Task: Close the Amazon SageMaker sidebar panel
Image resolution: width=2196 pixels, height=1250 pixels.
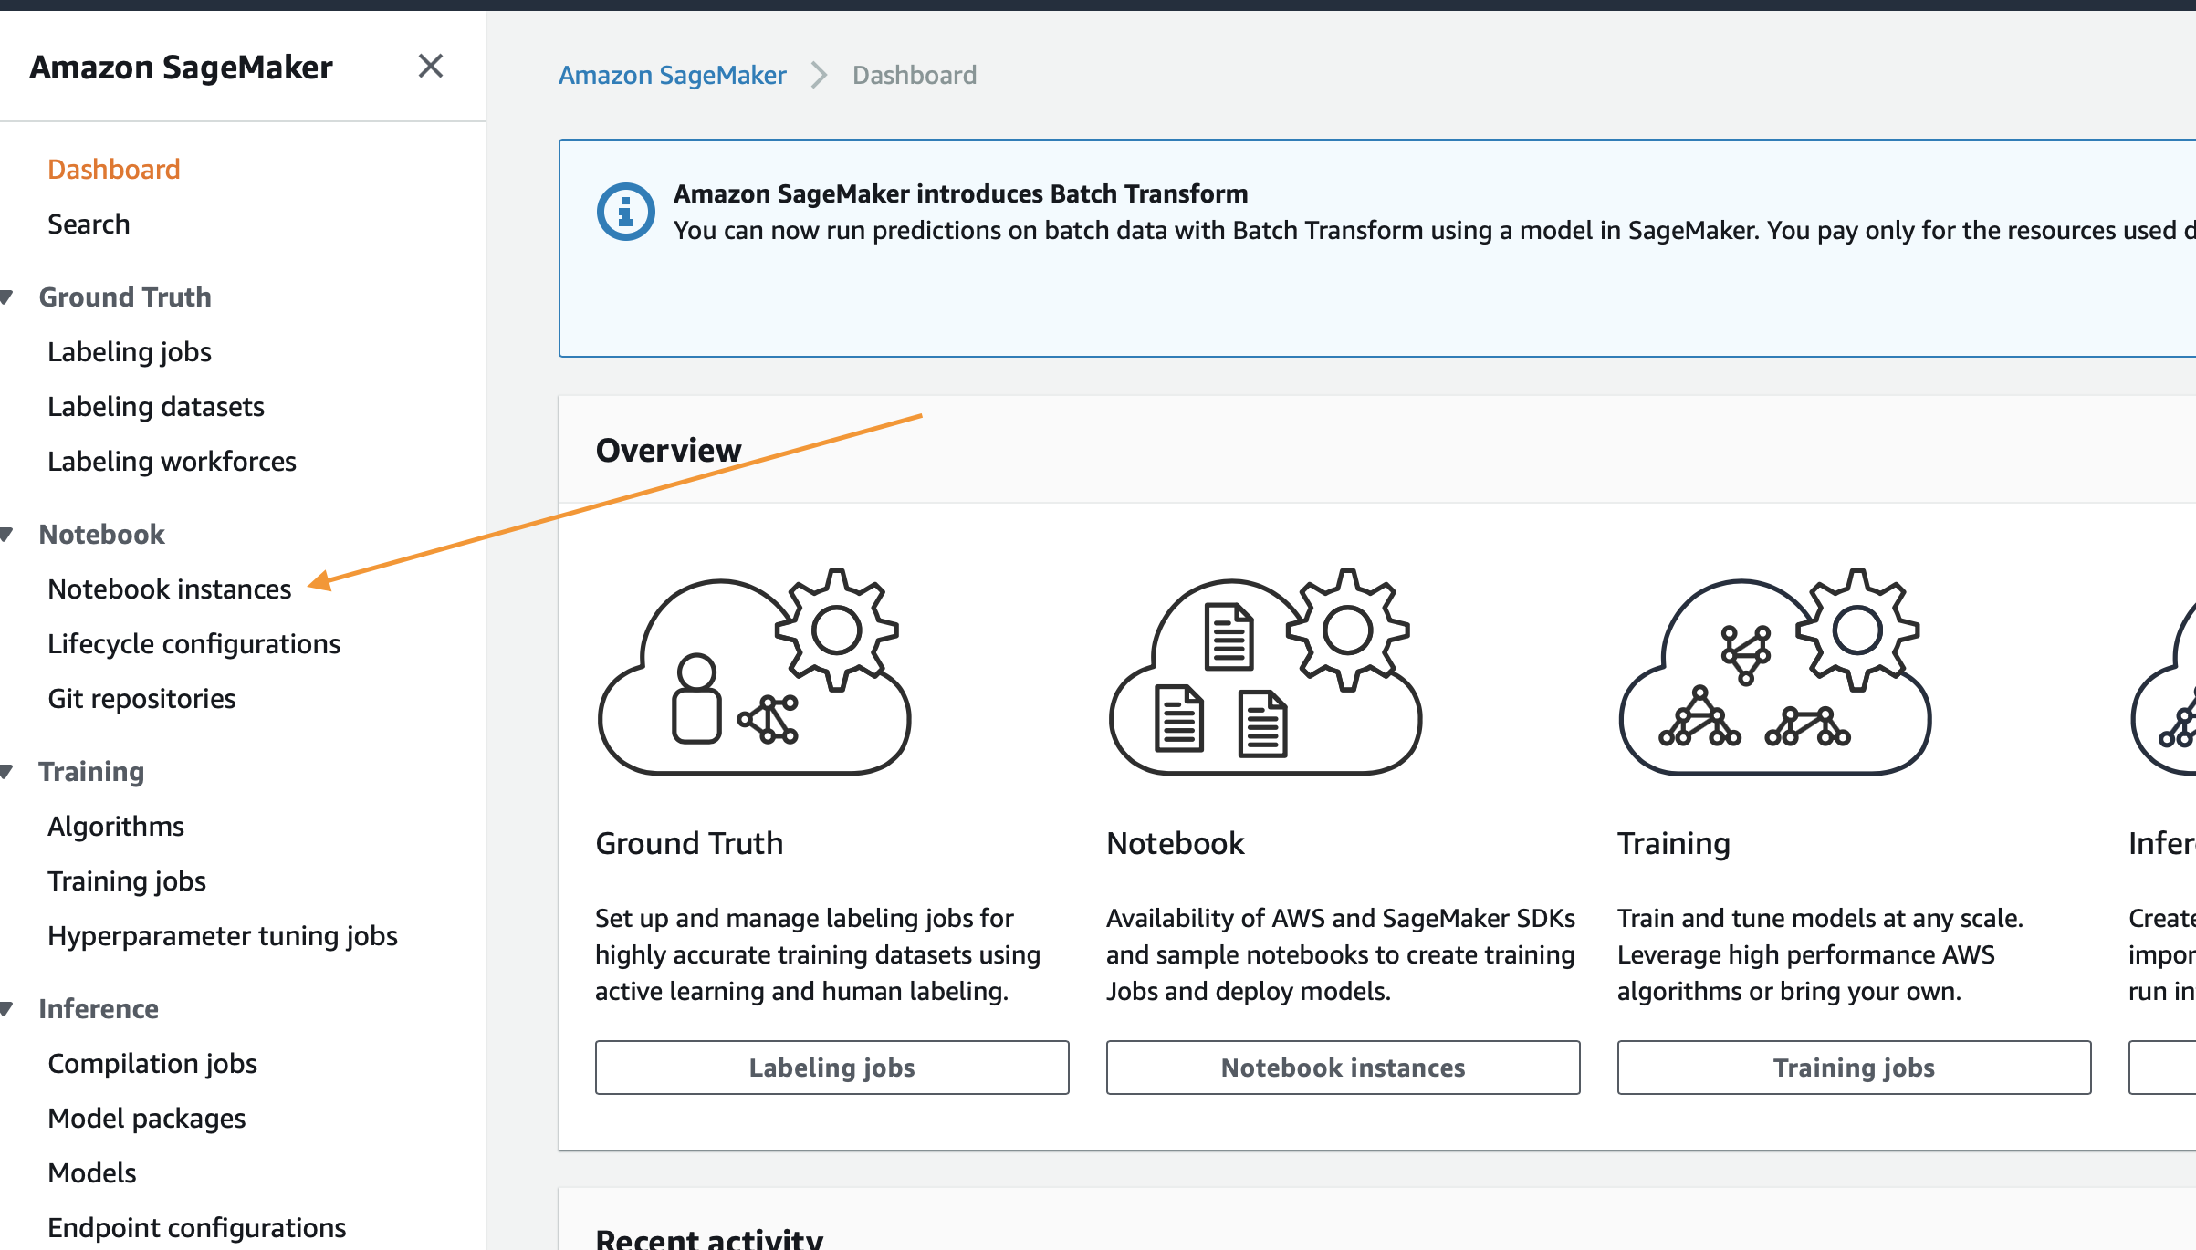Action: (x=431, y=67)
